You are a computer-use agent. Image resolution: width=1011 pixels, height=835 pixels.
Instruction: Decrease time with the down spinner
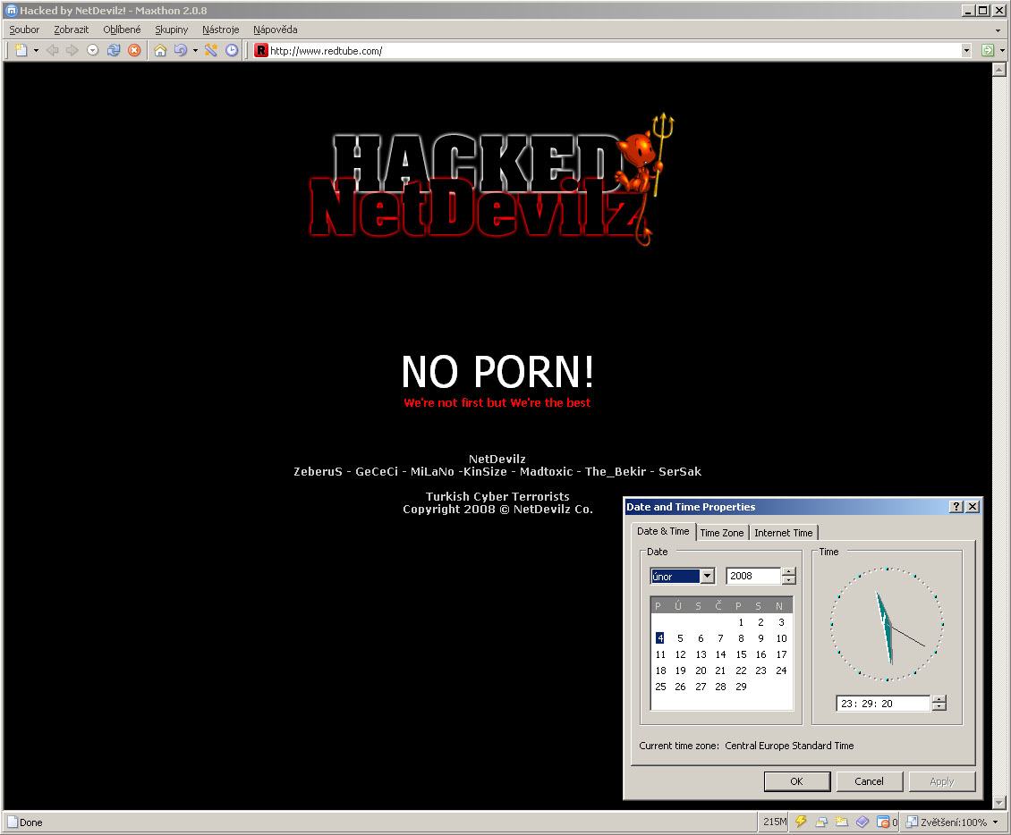pos(939,707)
